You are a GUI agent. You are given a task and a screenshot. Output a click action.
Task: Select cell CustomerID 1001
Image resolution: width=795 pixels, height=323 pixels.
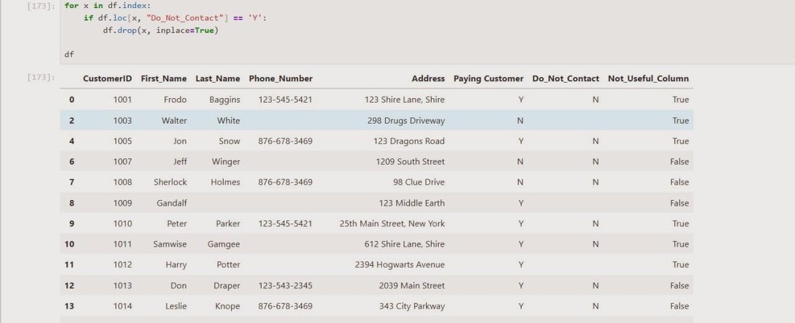(123, 100)
